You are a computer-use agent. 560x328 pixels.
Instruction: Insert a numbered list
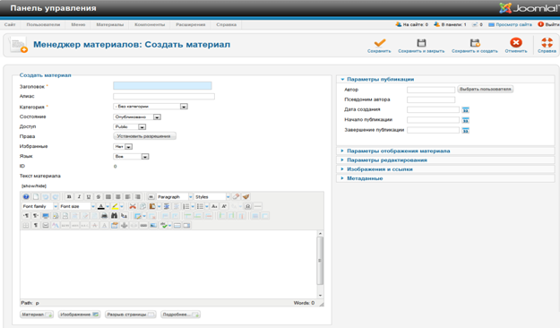pos(185,206)
